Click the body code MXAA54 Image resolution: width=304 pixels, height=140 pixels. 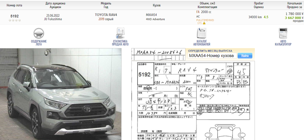[151, 15]
